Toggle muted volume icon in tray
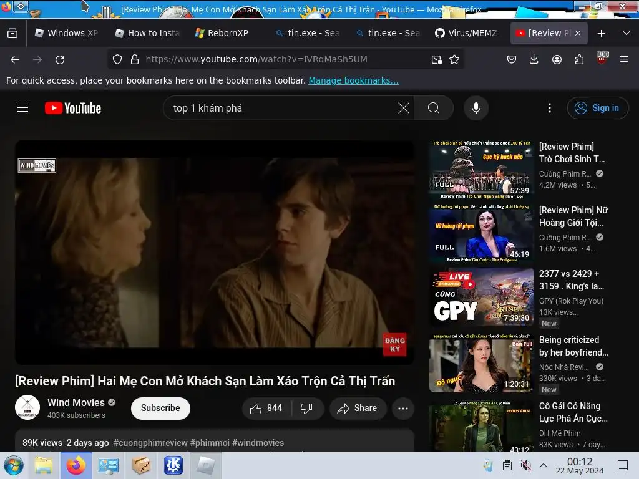The width and height of the screenshot is (639, 479). pos(525,465)
